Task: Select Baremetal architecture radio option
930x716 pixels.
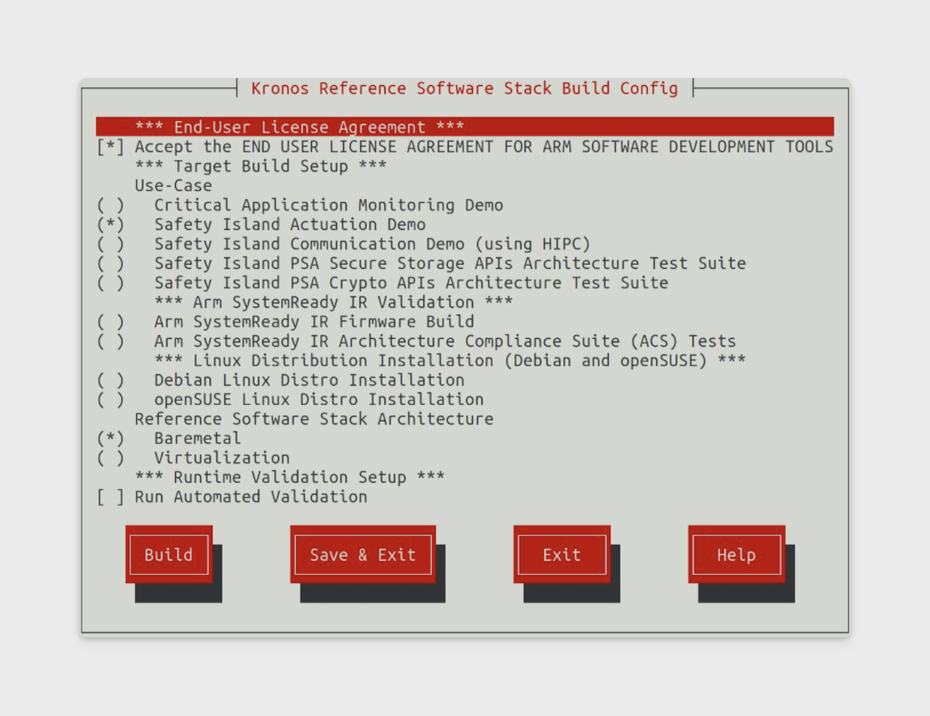Action: click(110, 438)
